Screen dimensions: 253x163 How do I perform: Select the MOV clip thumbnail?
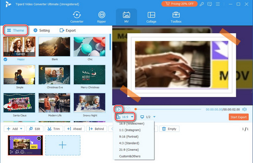(25, 145)
